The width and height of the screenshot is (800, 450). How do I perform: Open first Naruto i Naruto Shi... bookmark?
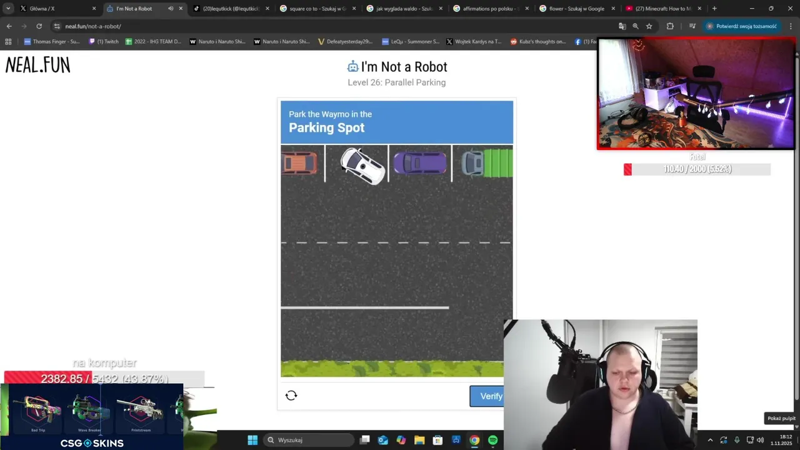pos(217,42)
